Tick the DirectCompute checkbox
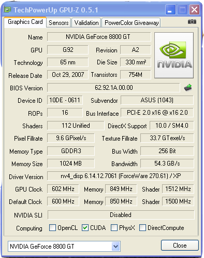This screenshot has height=258, width=204. (x=142, y=228)
